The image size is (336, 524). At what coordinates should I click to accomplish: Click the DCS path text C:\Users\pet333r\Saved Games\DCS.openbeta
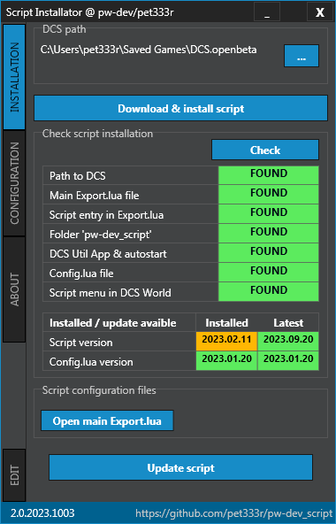click(149, 50)
